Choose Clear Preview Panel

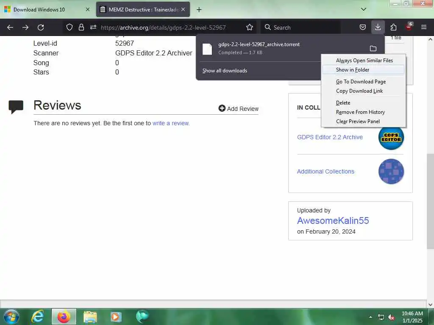click(x=363, y=121)
